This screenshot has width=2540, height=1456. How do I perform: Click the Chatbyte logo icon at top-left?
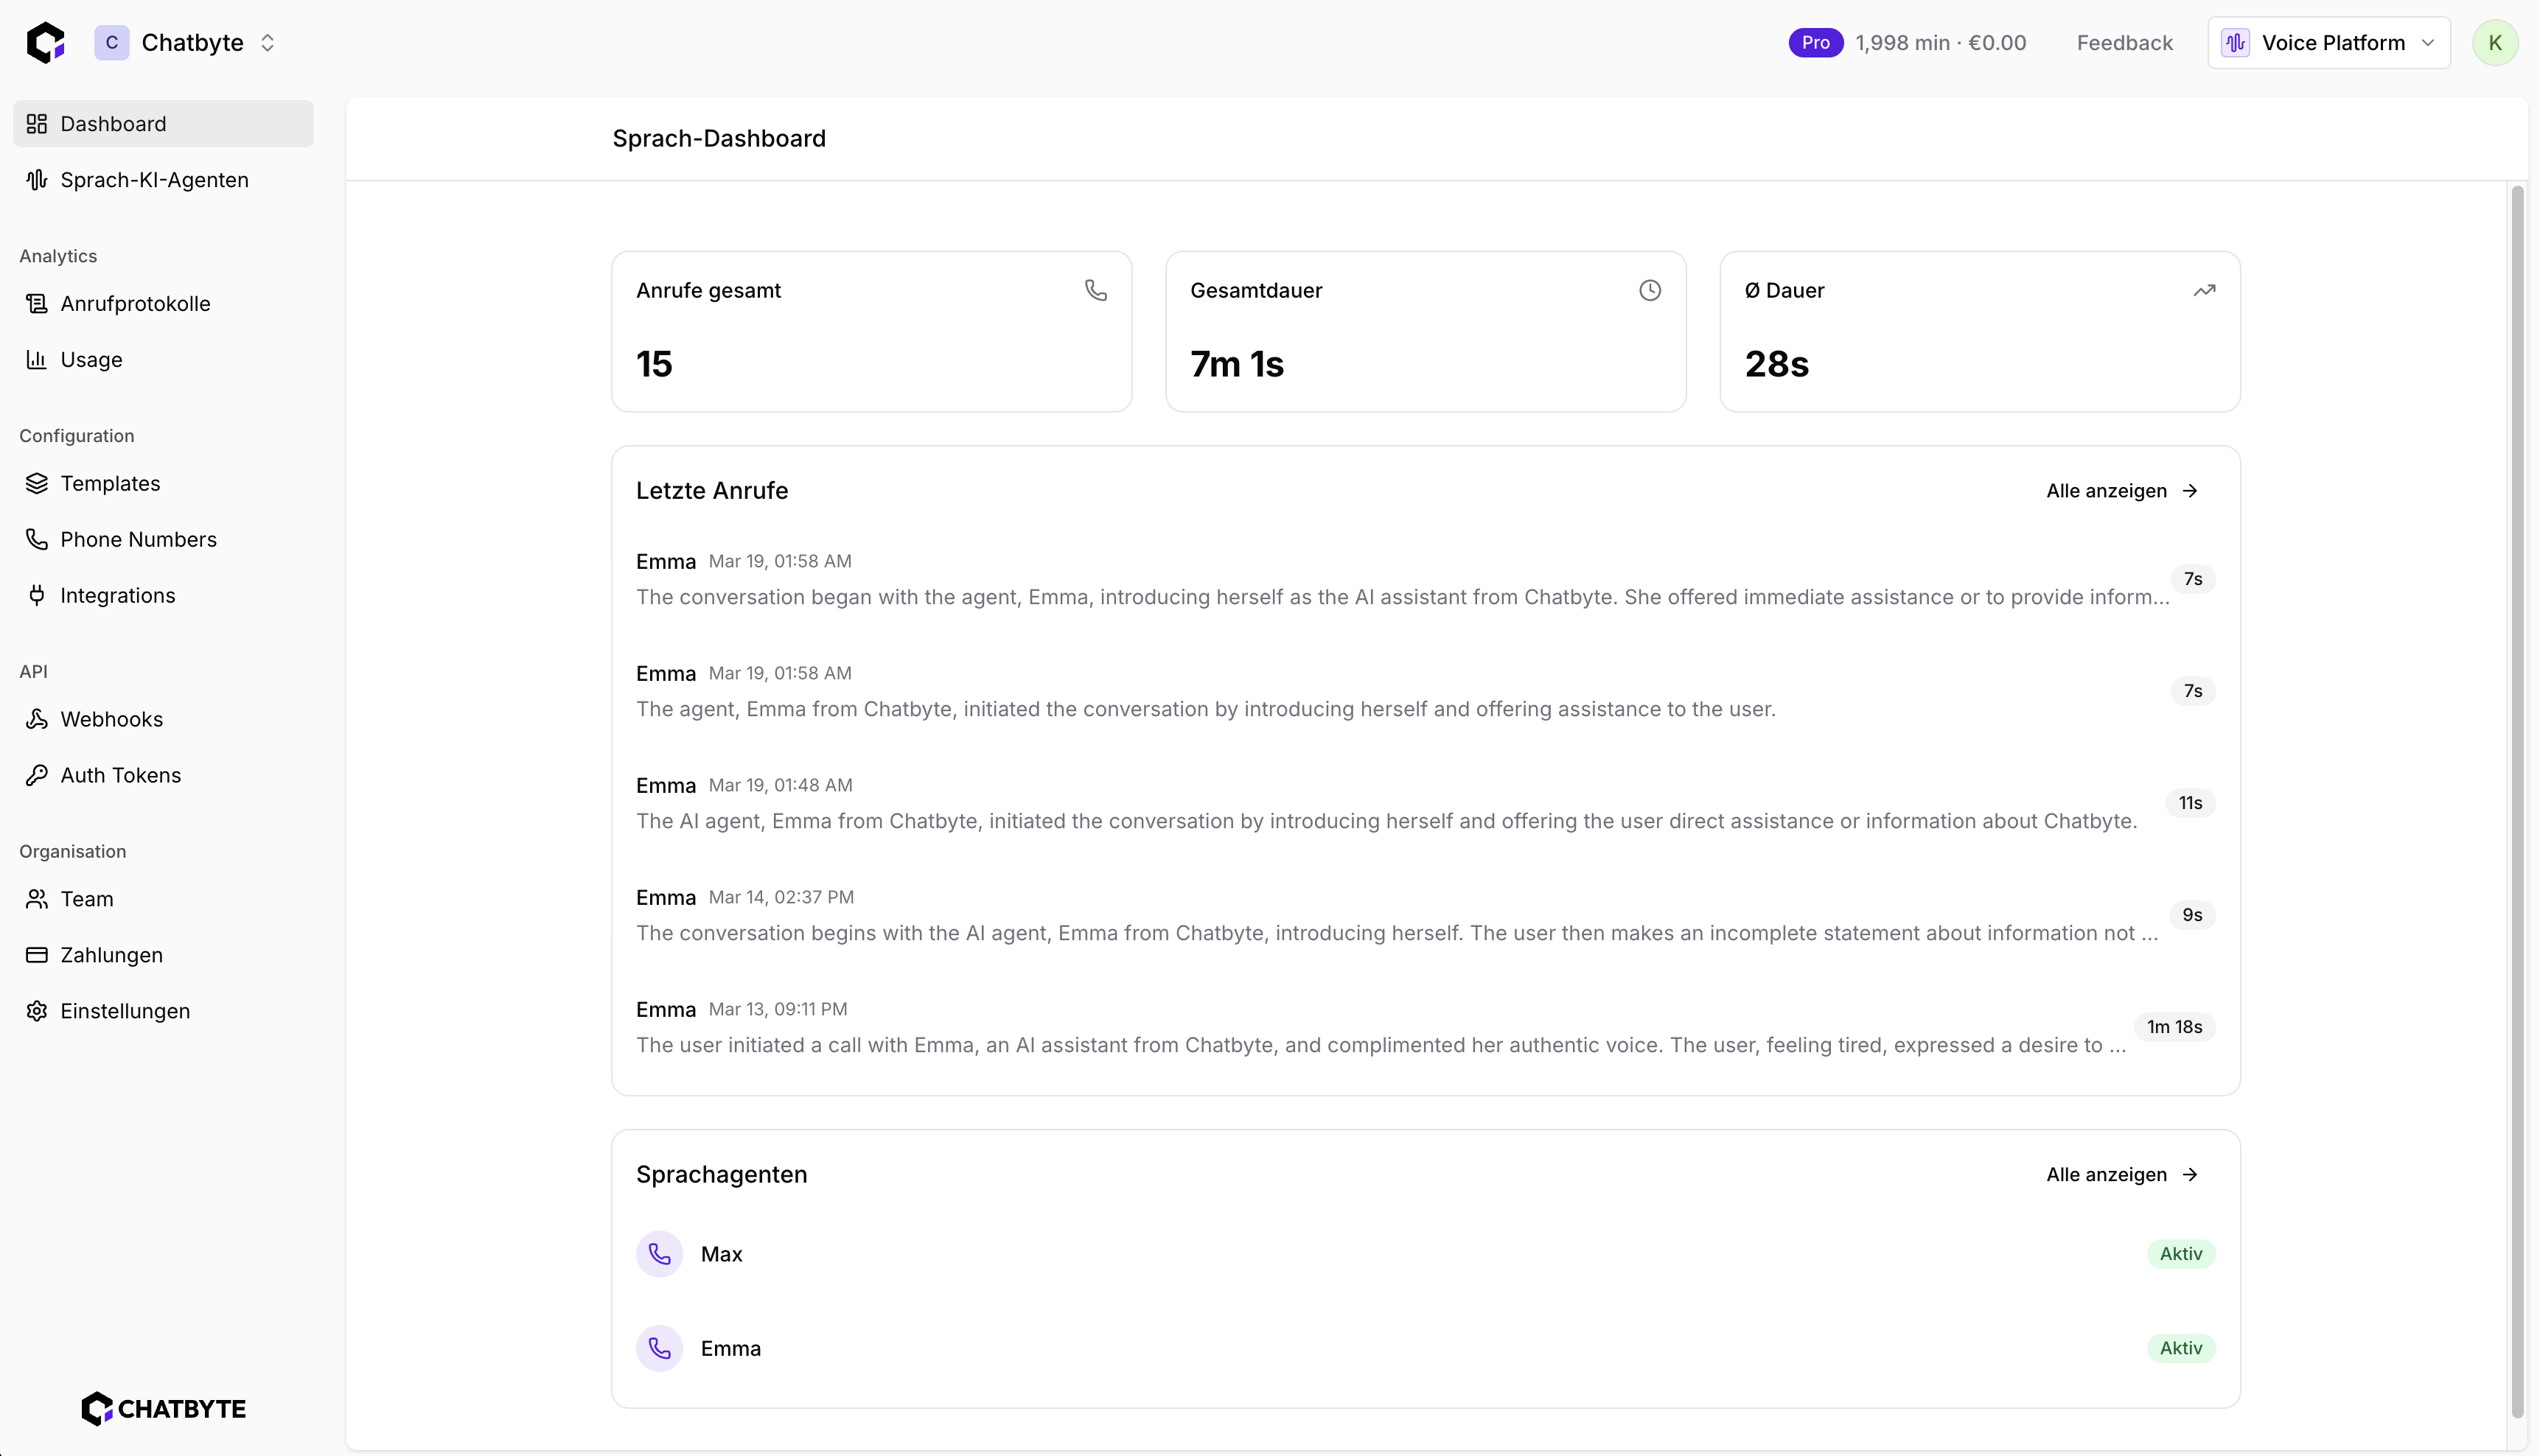coord(46,43)
